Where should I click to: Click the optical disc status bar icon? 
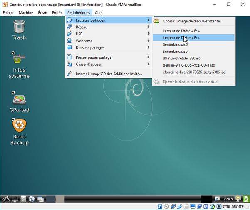(x=166, y=207)
